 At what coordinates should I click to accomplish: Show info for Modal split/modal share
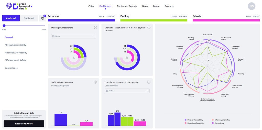point(95,28)
